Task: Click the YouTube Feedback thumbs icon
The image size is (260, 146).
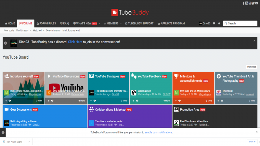Action: (x=134, y=76)
